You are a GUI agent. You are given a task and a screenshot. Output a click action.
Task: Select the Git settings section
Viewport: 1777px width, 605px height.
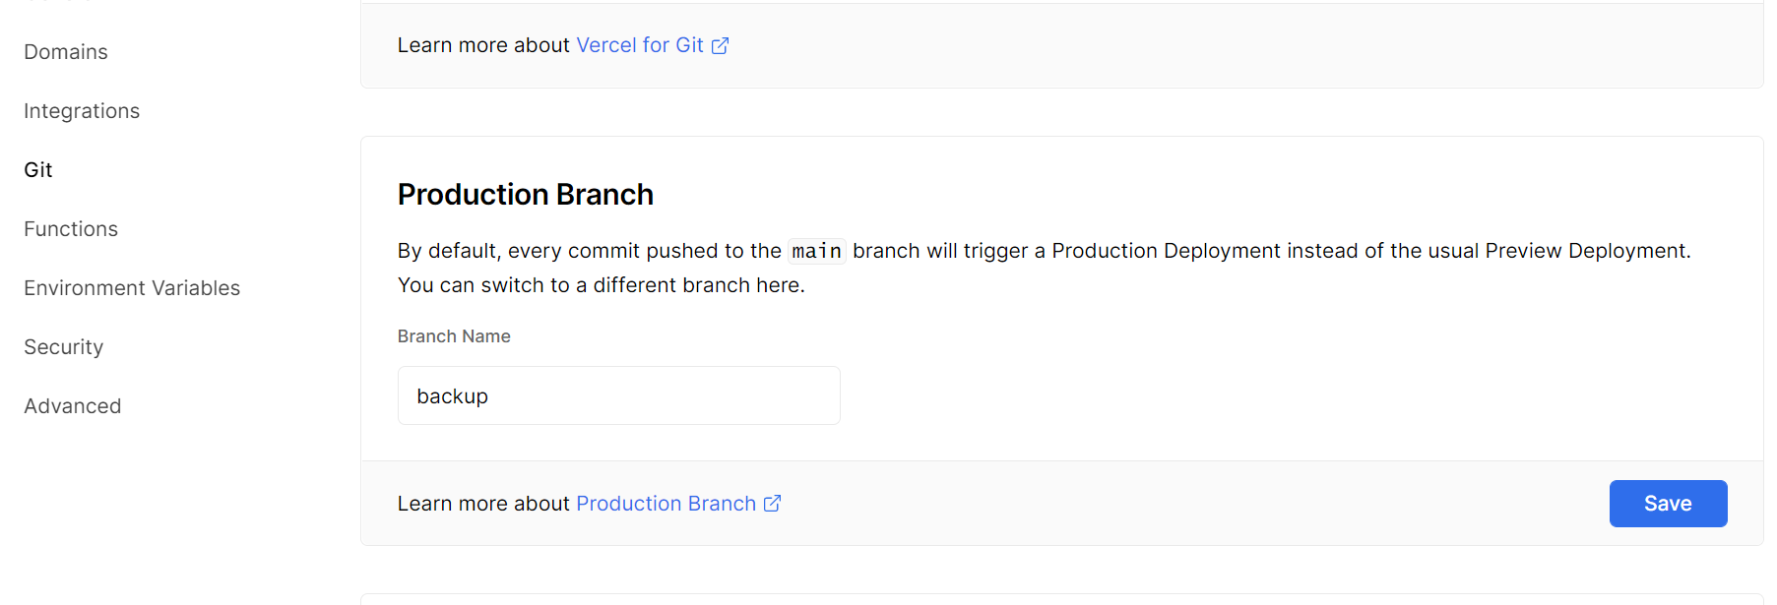pos(38,170)
